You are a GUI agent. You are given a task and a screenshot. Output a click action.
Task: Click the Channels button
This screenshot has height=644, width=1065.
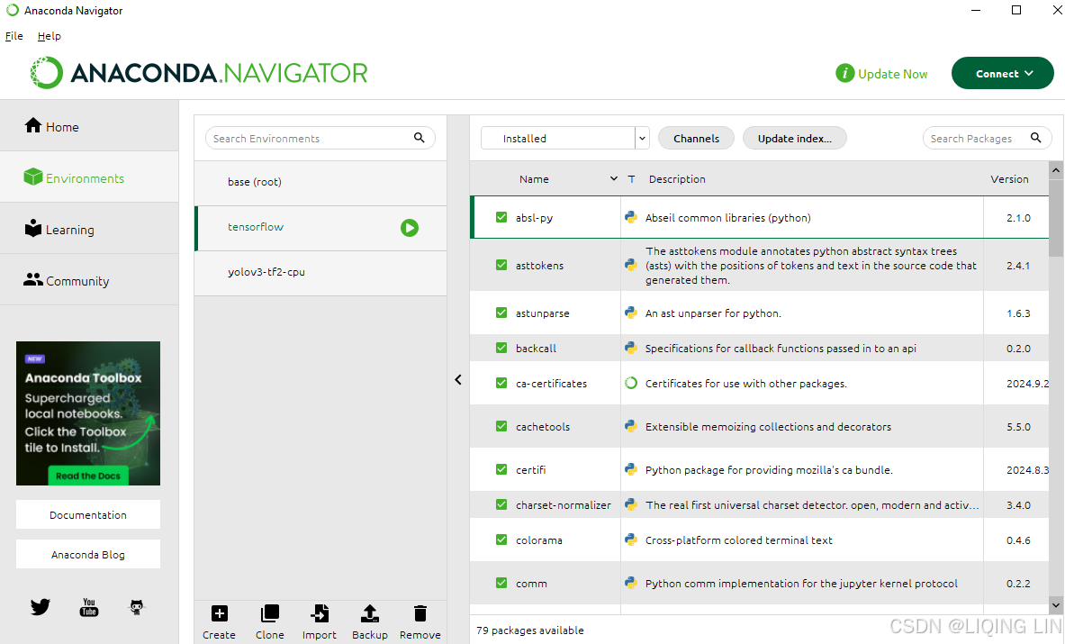pyautogui.click(x=696, y=138)
